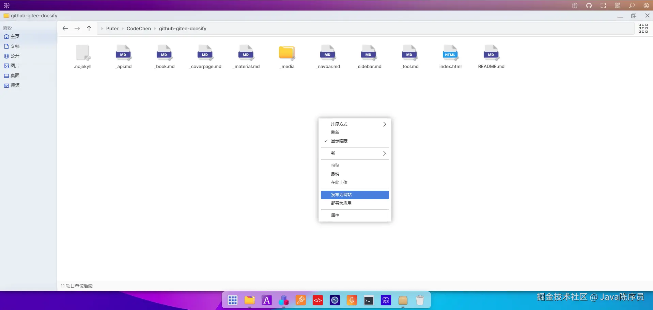
Task: Select the _sidebar.md file
Action: coord(369,57)
